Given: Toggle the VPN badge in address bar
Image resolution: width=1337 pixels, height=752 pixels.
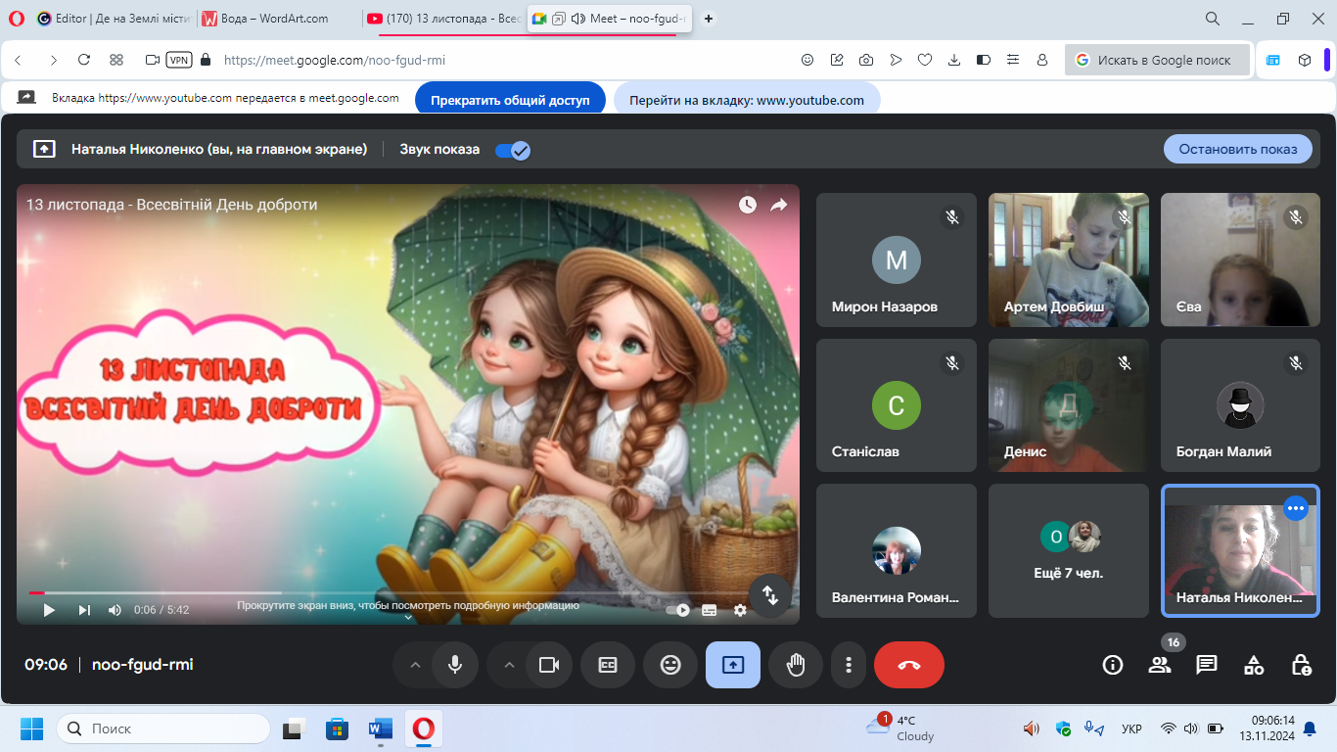Looking at the screenshot, I should pos(179,60).
